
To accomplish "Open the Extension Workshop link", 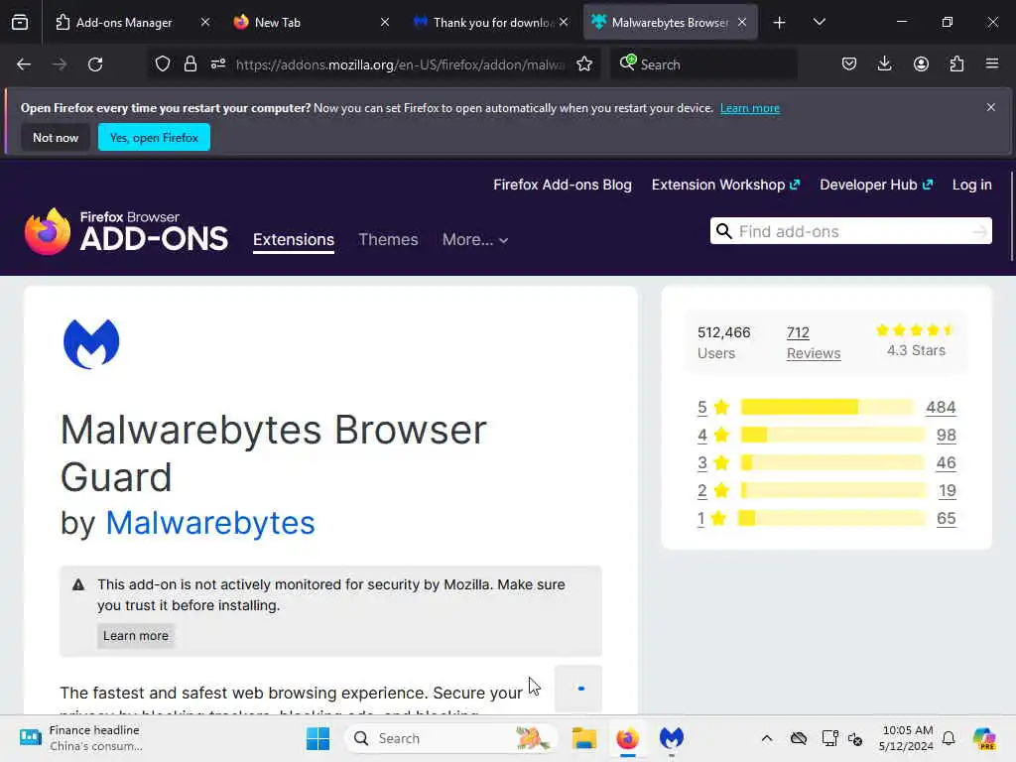I will coord(725,185).
